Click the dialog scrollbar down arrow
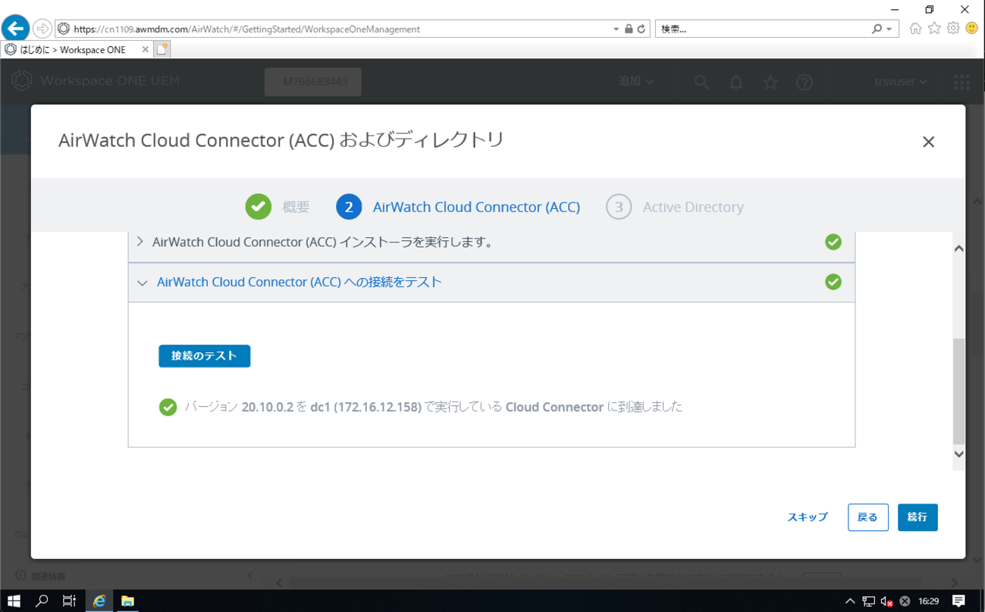This screenshot has height=612, width=985. (x=958, y=454)
